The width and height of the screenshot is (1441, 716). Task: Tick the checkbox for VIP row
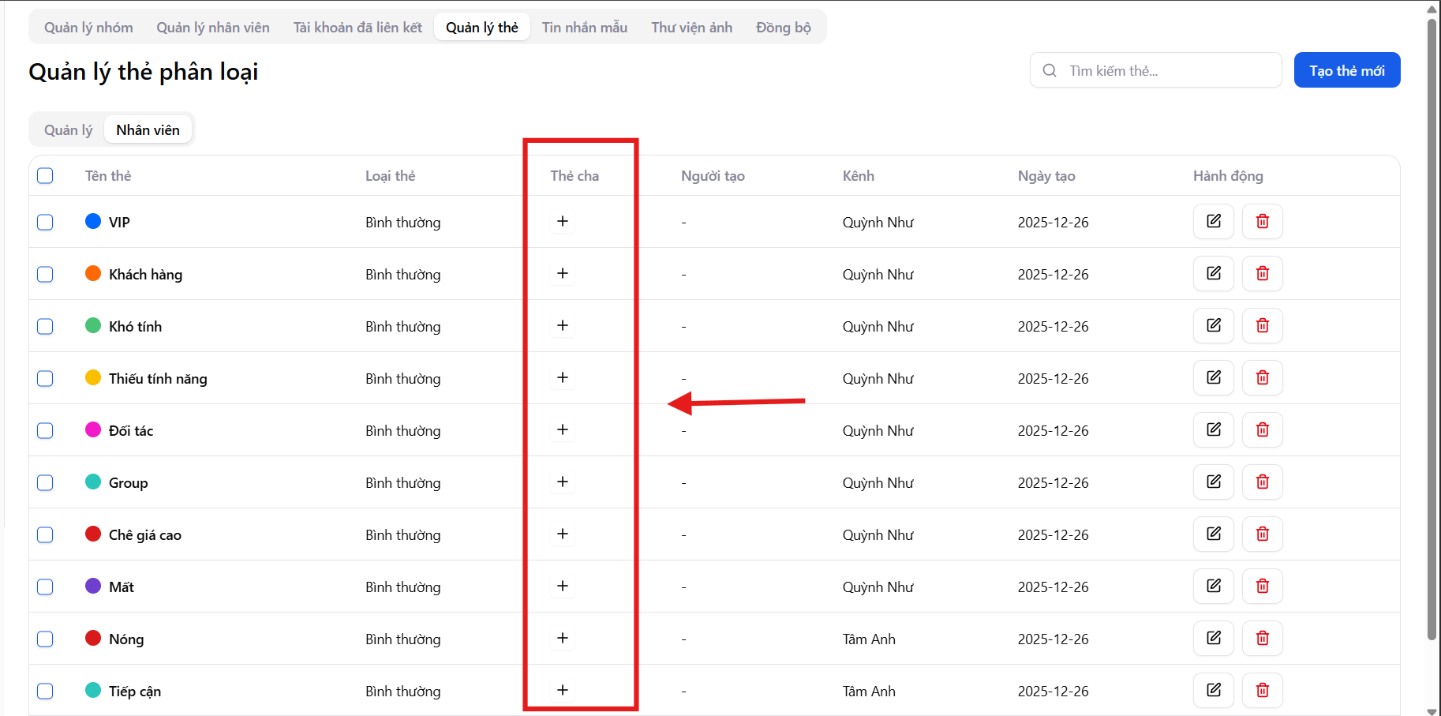(x=45, y=222)
